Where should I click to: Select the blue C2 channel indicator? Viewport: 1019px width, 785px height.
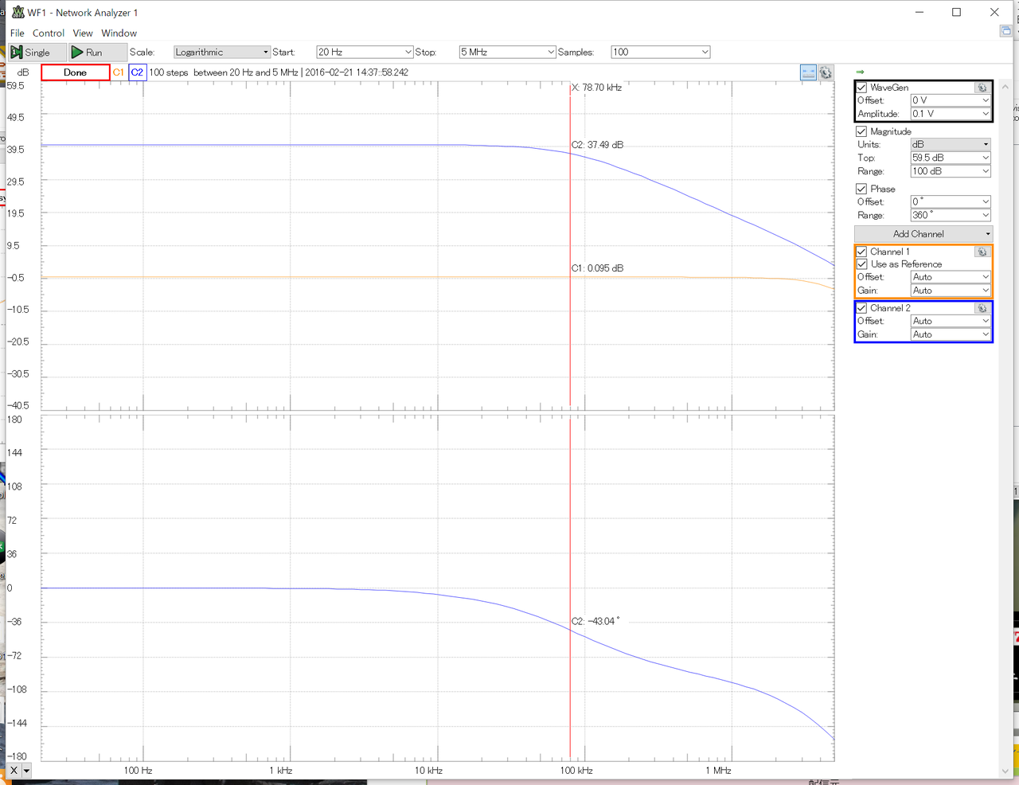[137, 72]
